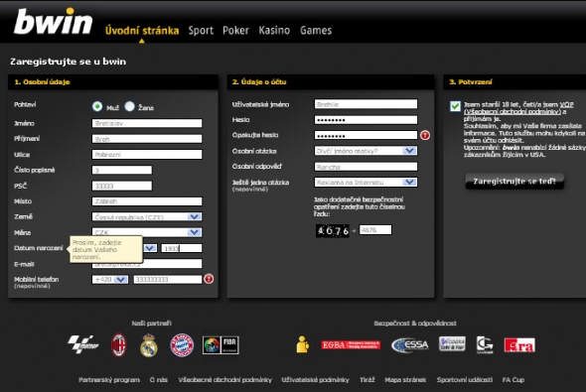Open the birth date month dropdown arrow
The height and width of the screenshot is (392, 586).
(150, 248)
